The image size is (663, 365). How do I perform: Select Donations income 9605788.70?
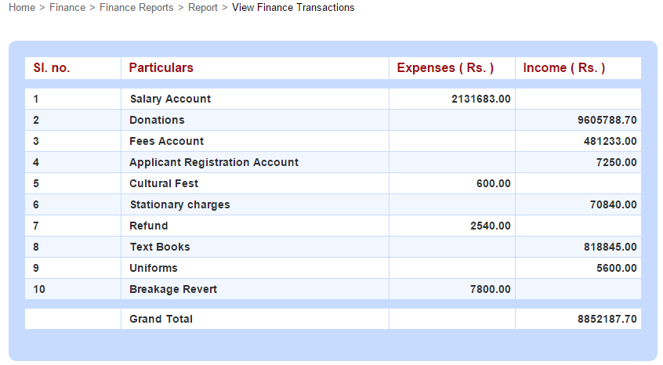coord(607,120)
